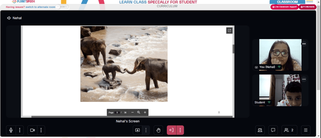
Task: Leave the class with red exit button
Action: [x=171, y=130]
